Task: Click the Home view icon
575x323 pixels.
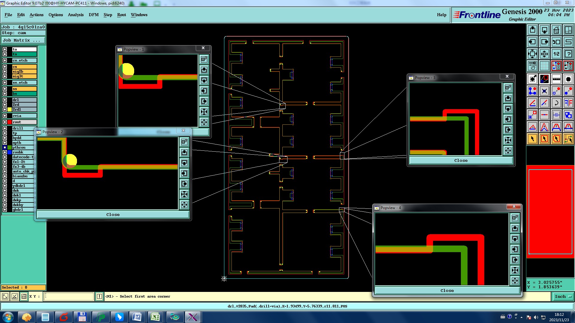Action: (x=556, y=30)
